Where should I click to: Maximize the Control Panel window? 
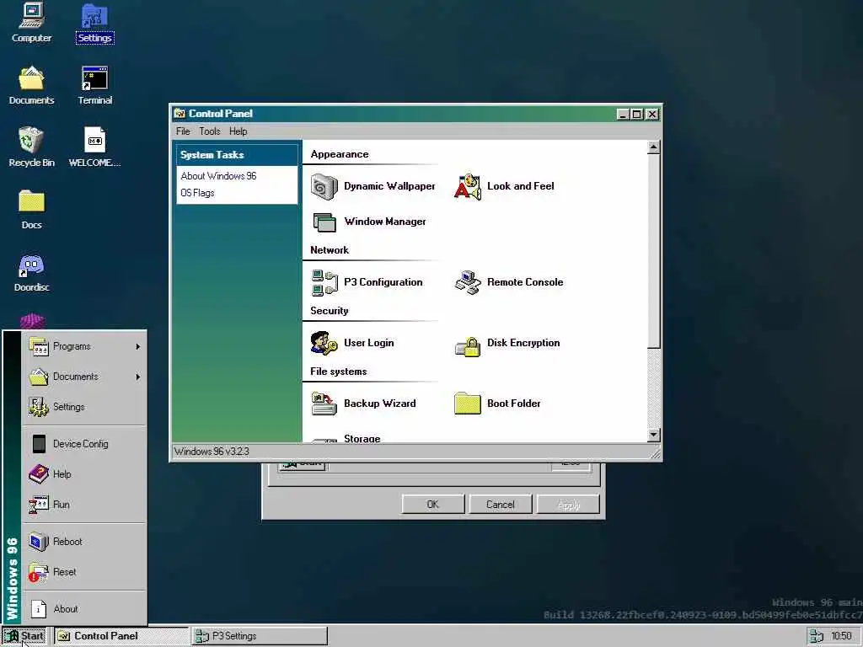(x=637, y=114)
